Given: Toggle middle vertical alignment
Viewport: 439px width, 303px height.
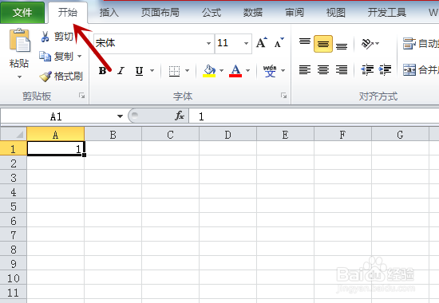Looking at the screenshot, I should 323,44.
